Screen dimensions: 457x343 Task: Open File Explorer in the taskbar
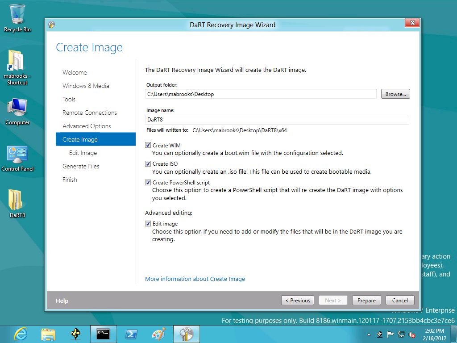[48, 334]
